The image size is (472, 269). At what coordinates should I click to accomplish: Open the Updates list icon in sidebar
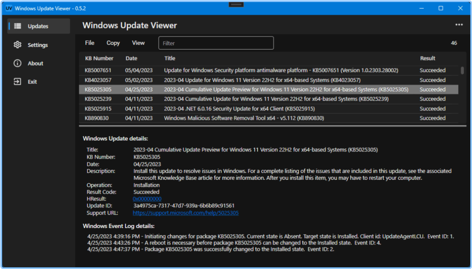click(x=18, y=26)
